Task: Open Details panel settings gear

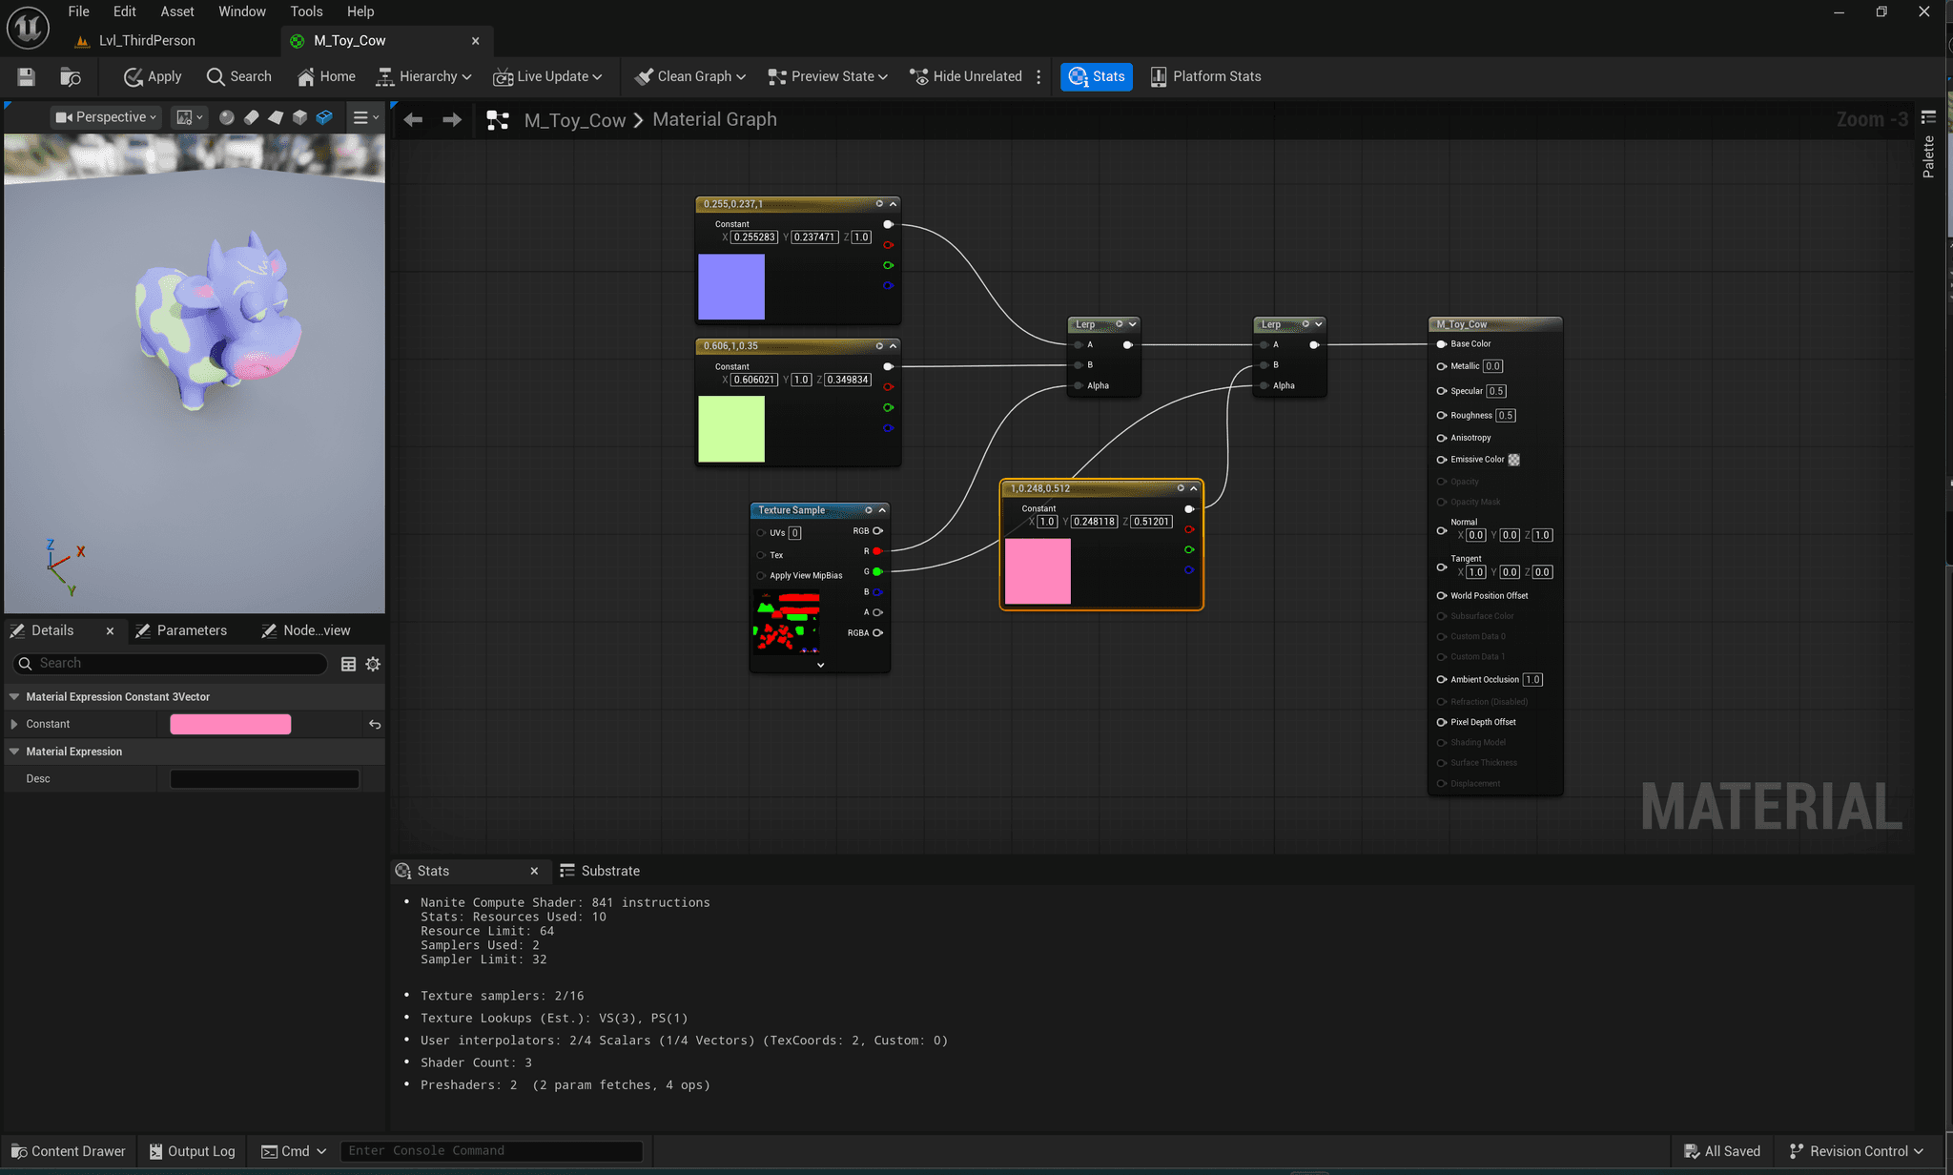Action: [x=373, y=664]
